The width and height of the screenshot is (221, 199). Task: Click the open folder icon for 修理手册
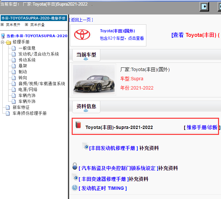click(x=9, y=42)
